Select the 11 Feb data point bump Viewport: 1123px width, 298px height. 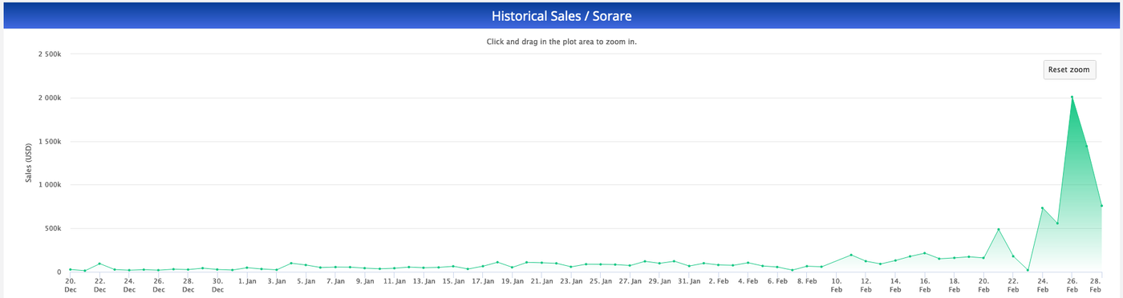[851, 255]
